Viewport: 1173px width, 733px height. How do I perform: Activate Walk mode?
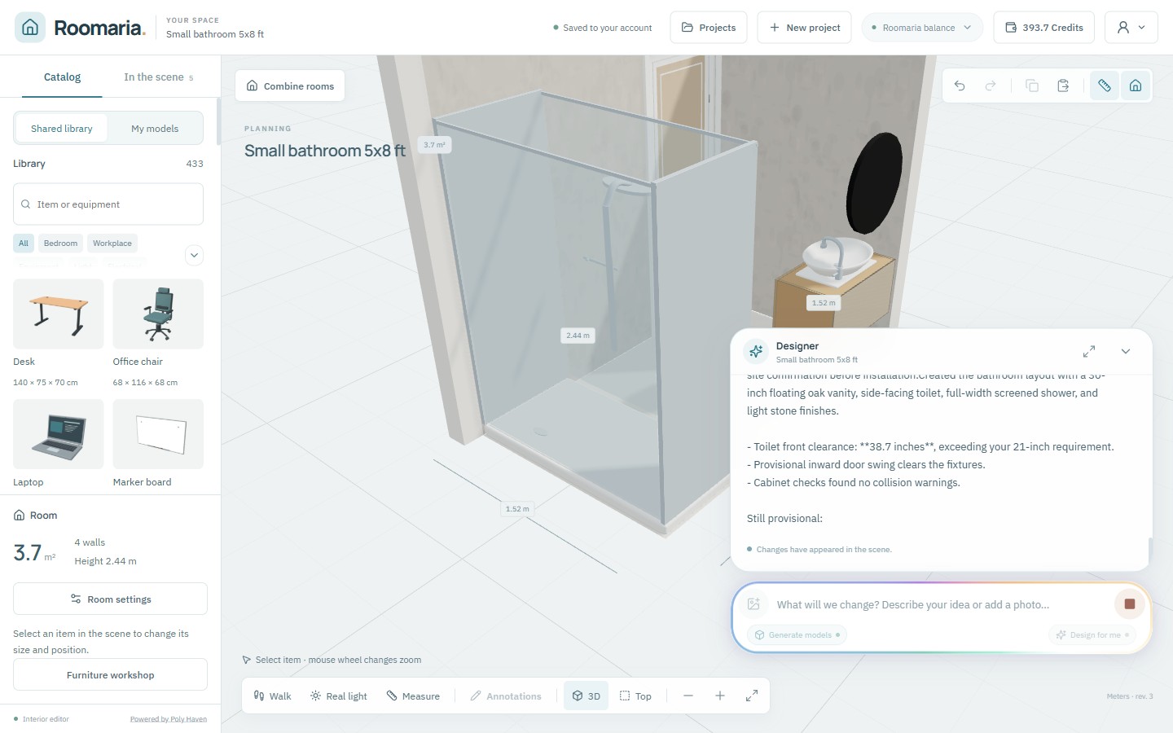(272, 696)
